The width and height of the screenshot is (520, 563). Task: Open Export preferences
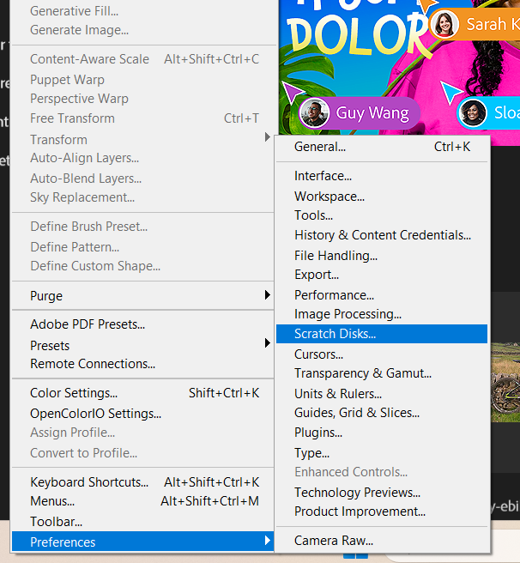[381, 275]
